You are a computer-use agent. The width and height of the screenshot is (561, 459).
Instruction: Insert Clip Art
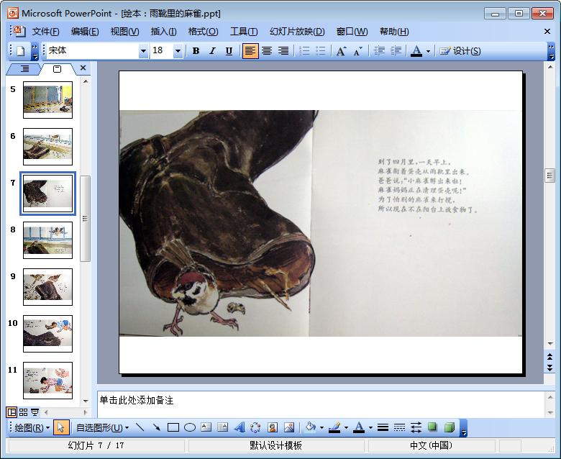coord(273,427)
